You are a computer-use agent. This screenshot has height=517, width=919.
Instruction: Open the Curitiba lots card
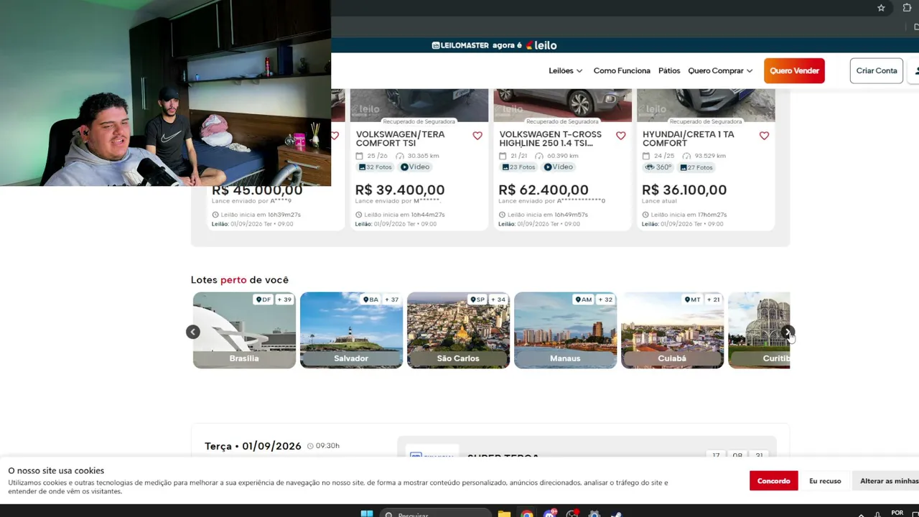point(759,330)
